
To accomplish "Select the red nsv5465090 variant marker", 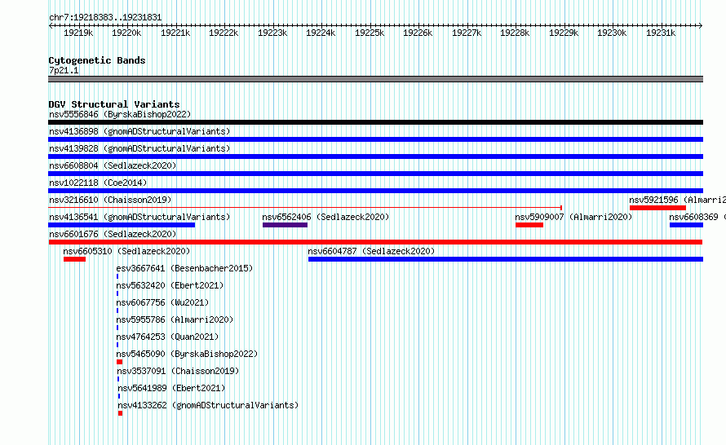I will coord(119,362).
